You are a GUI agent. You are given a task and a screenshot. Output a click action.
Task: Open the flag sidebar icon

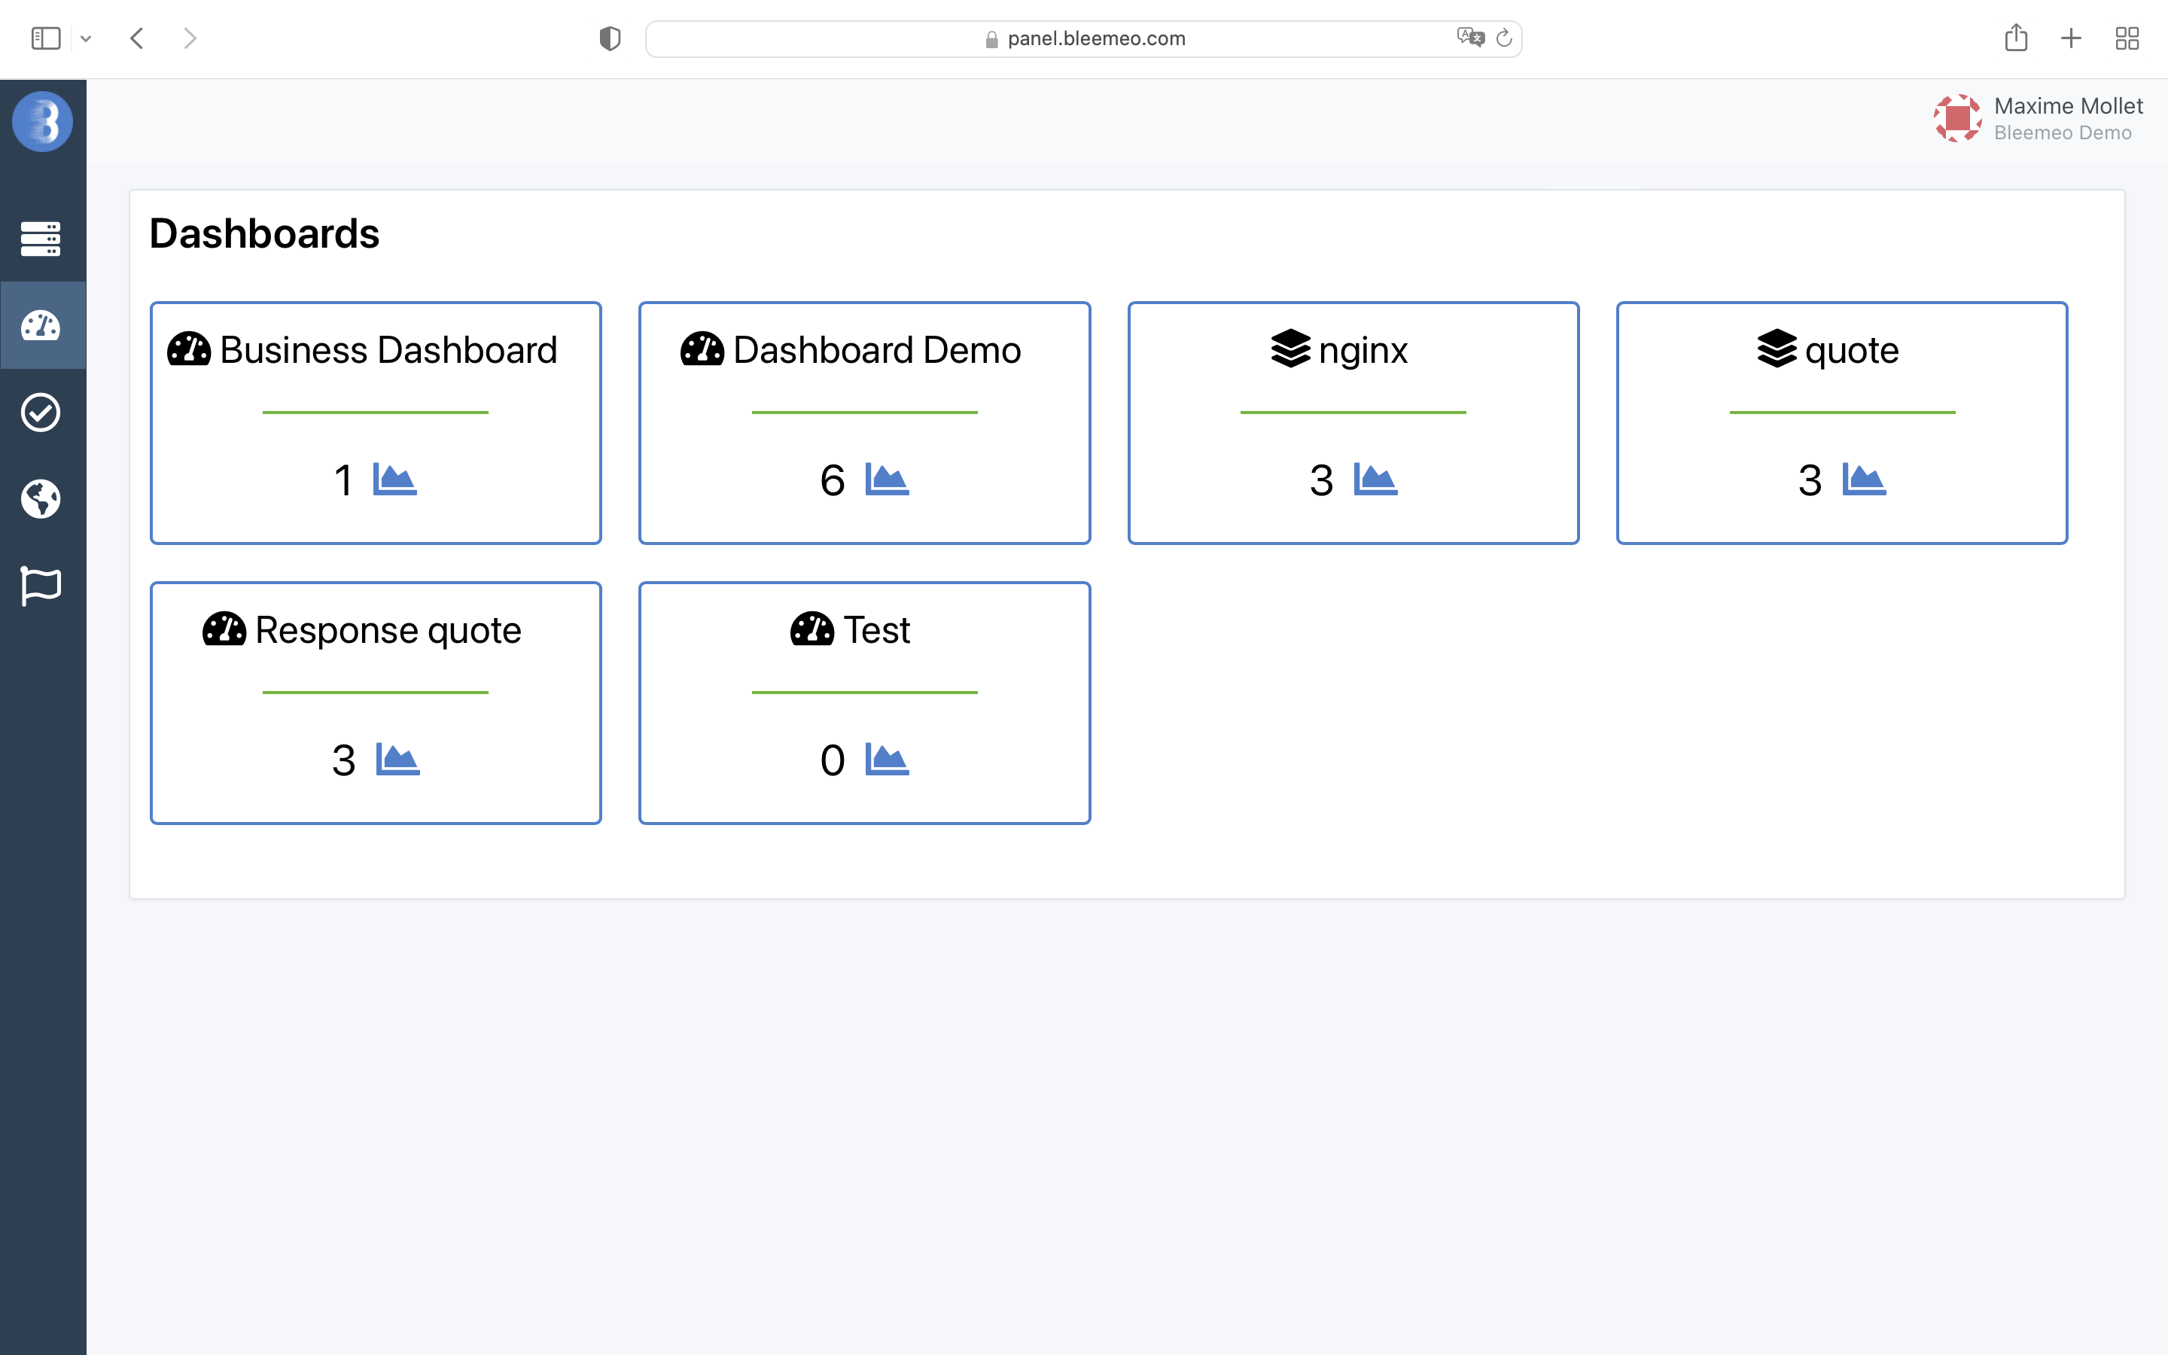(41, 586)
